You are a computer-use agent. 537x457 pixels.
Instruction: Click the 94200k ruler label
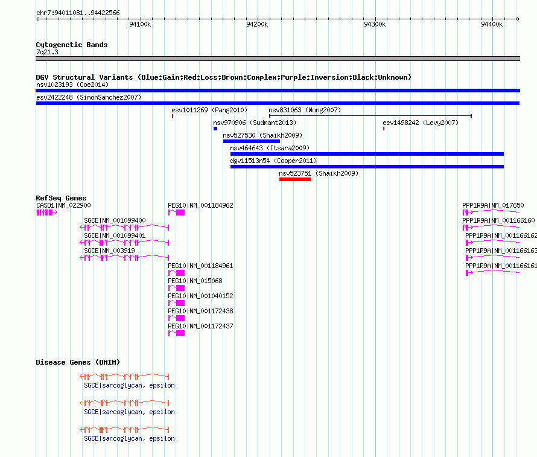point(257,24)
